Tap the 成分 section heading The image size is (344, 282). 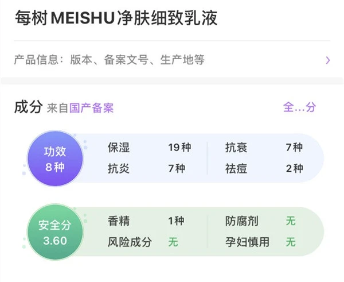click(28, 107)
